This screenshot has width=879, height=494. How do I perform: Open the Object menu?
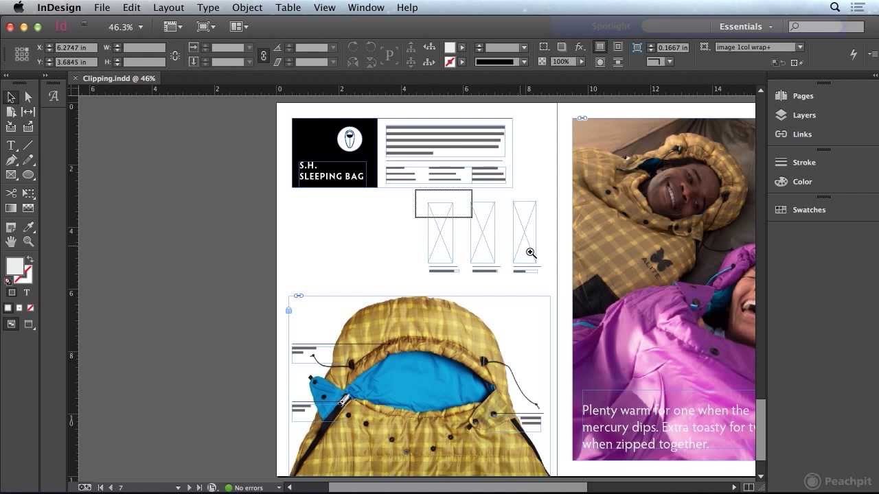(247, 8)
